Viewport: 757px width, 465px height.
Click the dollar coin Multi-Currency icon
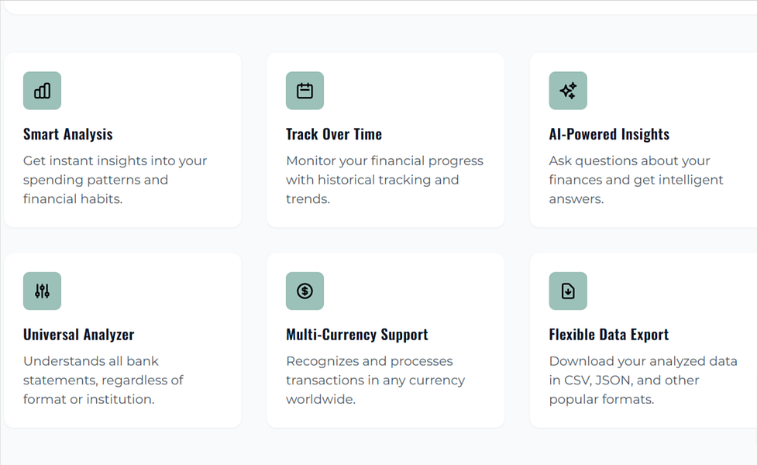click(x=305, y=291)
